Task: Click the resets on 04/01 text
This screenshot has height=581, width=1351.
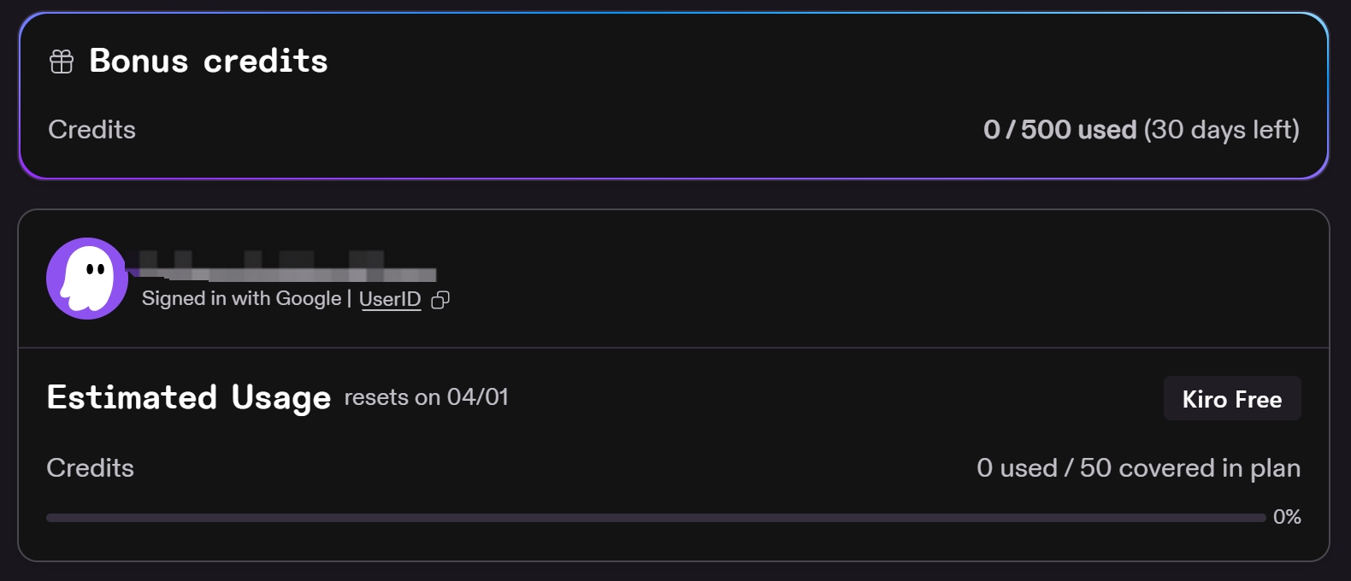Action: click(427, 397)
